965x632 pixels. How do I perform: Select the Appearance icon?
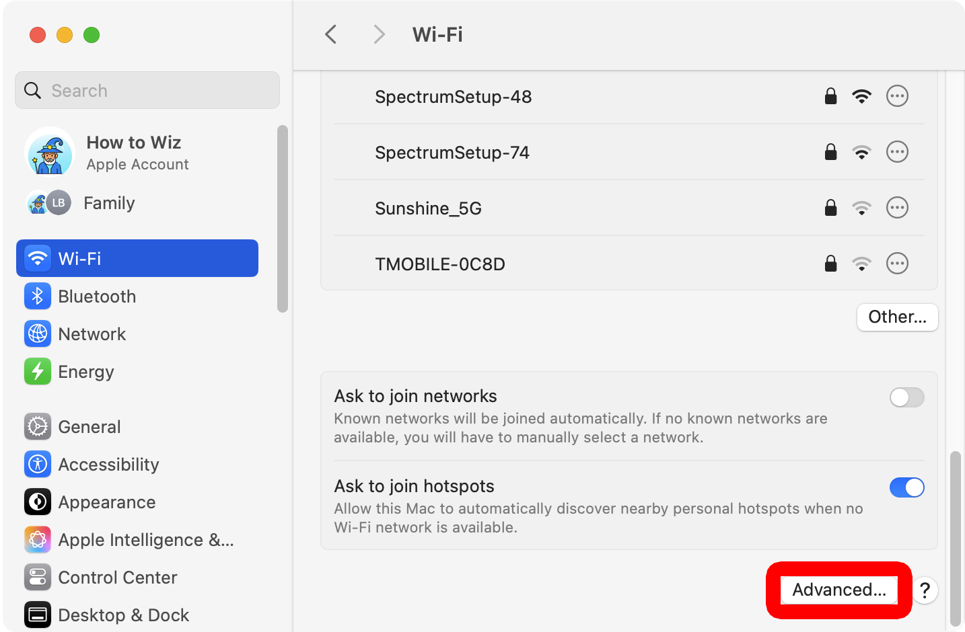[38, 502]
